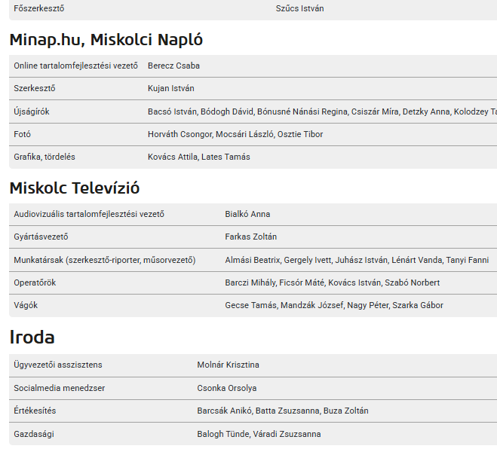This screenshot has height=452, width=497.
Task: Select the name 'Molnár Krisztina'
Action: [229, 365]
